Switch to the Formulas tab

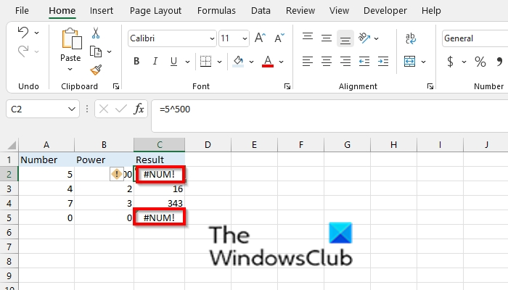click(216, 11)
